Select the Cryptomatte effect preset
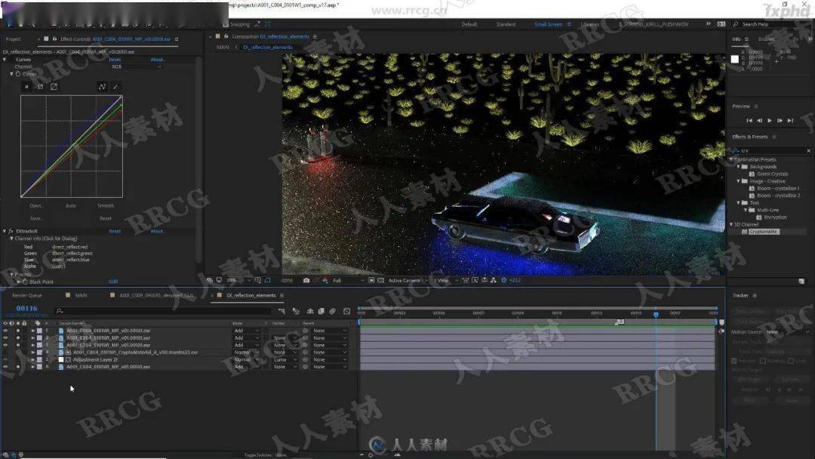This screenshot has width=815, height=459. point(763,232)
